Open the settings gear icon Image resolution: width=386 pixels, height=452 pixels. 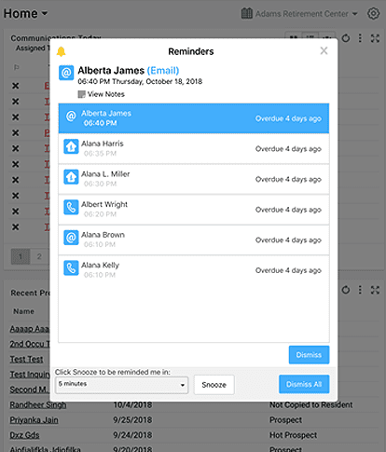tap(373, 14)
